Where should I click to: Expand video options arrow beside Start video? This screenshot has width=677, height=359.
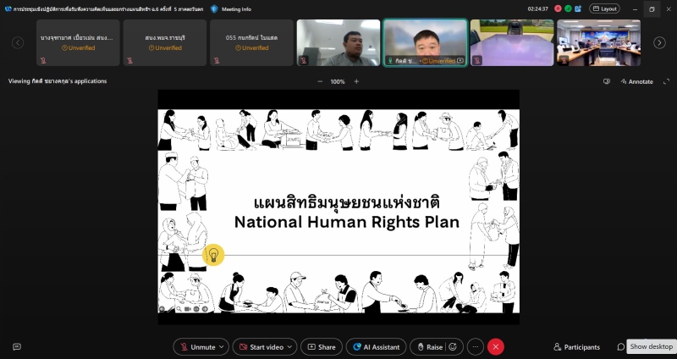[x=290, y=346]
